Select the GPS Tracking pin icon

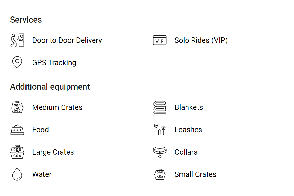17,62
